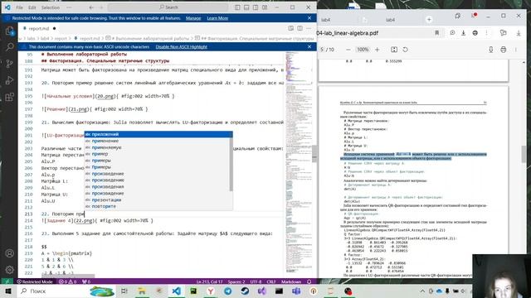Image resolution: width=531 pixels, height=298 pixels.
Task: Open the Customize Layout icon in title bar
Action: 265,7
